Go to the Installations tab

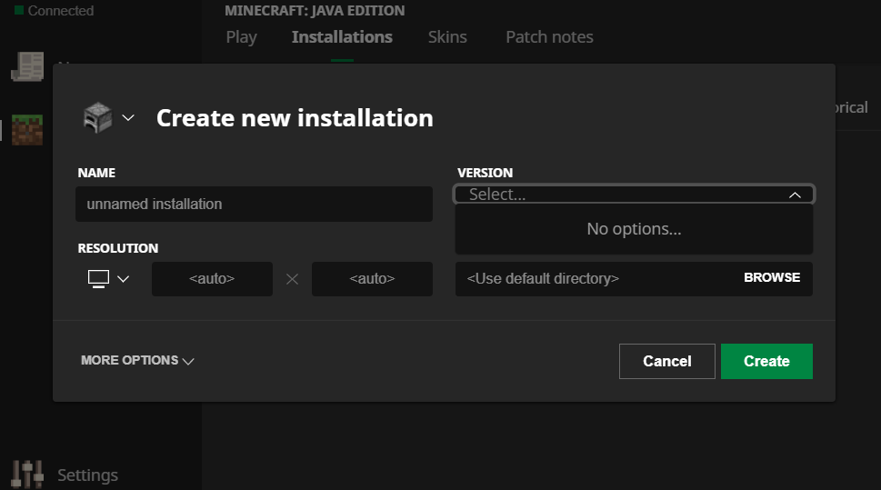click(342, 37)
